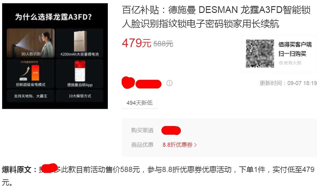Click the 支持天地钩、大霸王 label
Screen dimensions: 317x188
click(30, 96)
